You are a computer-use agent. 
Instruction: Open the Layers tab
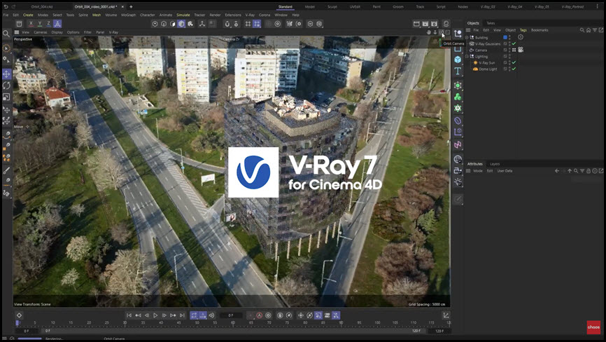pyautogui.click(x=494, y=164)
